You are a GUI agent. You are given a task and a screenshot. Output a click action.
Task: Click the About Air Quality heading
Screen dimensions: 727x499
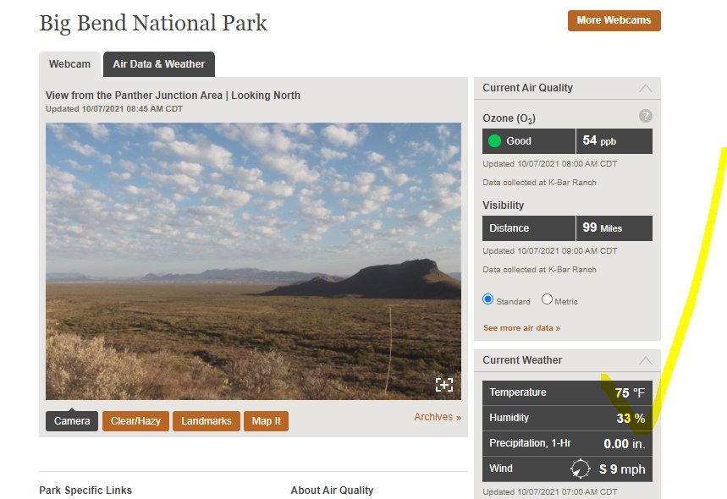click(332, 491)
